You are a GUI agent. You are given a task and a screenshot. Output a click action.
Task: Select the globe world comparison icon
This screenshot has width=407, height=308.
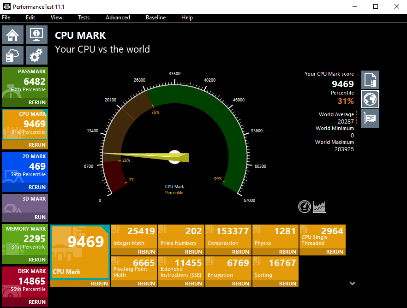point(370,99)
